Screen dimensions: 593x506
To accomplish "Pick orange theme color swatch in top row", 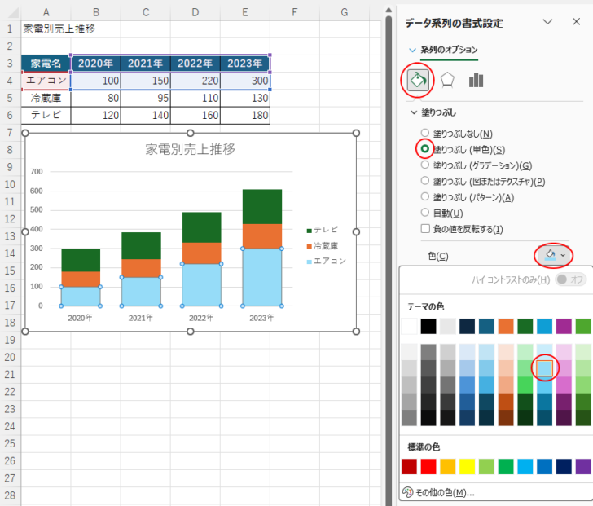I will [506, 327].
